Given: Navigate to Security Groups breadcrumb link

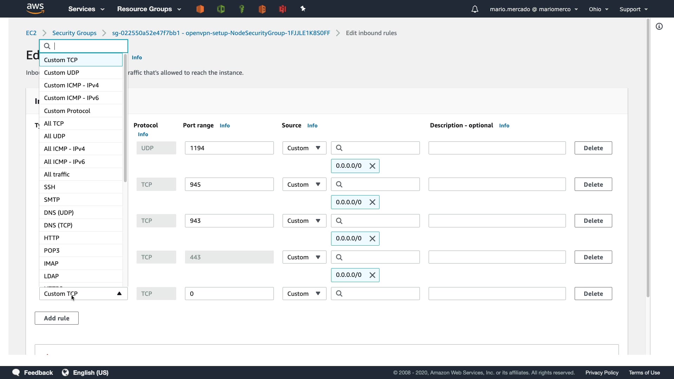Looking at the screenshot, I should [x=74, y=33].
